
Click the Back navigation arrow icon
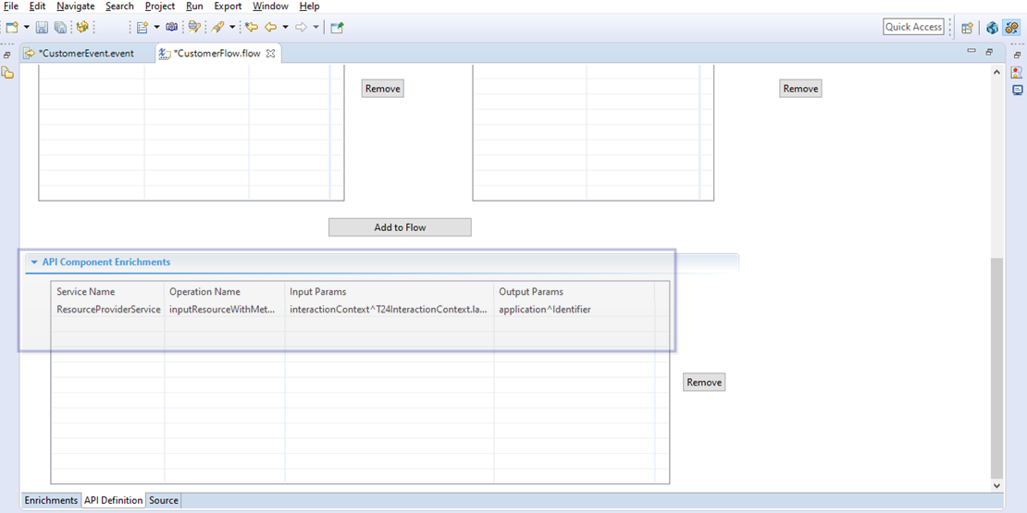pyautogui.click(x=270, y=28)
